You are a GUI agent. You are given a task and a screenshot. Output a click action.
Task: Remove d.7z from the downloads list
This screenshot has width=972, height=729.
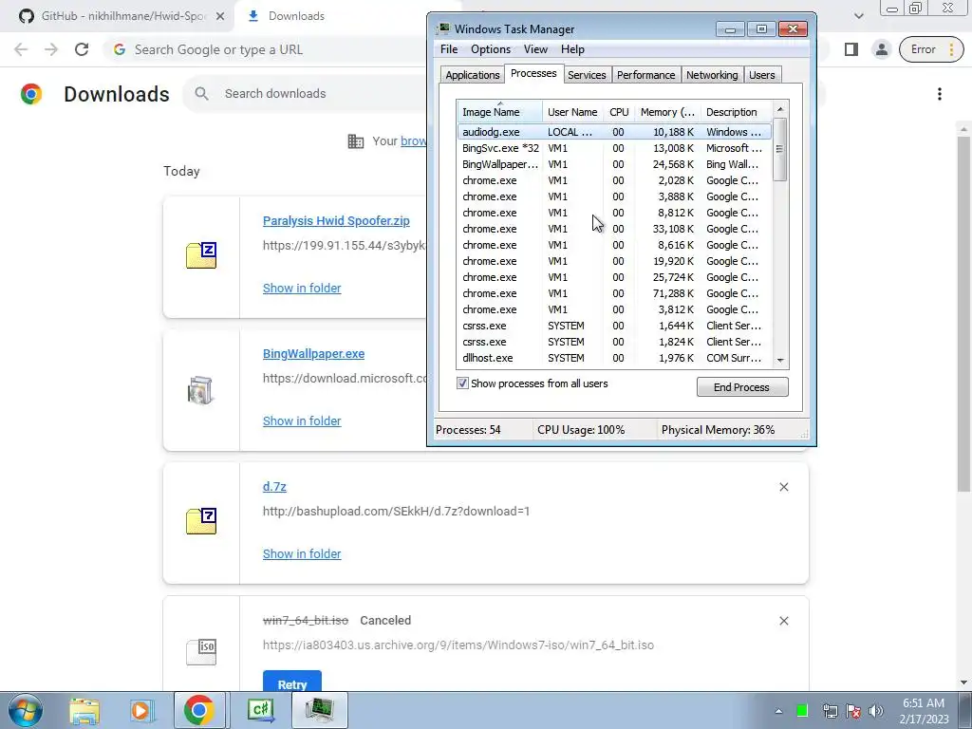tap(783, 487)
